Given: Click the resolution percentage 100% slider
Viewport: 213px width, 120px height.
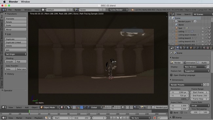Looking at the screenshot, I should [x=179, y=99].
